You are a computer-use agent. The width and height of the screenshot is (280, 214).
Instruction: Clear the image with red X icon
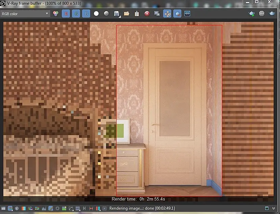(x=147, y=13)
